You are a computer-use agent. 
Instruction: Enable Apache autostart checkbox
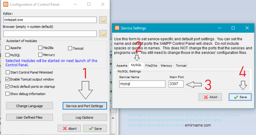click(x=8, y=48)
